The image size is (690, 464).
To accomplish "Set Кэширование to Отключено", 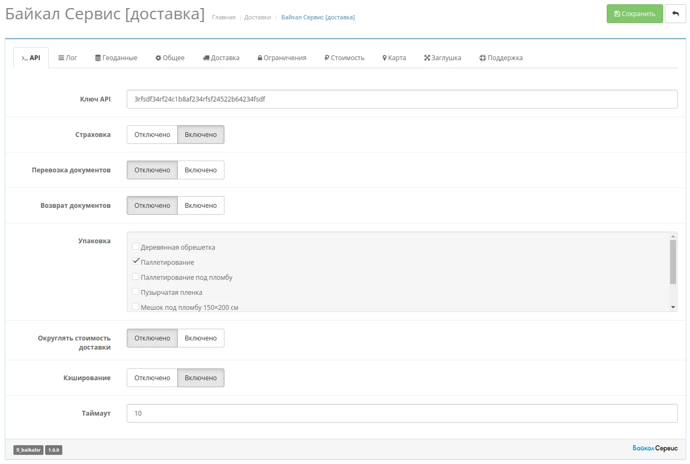I will pos(152,378).
